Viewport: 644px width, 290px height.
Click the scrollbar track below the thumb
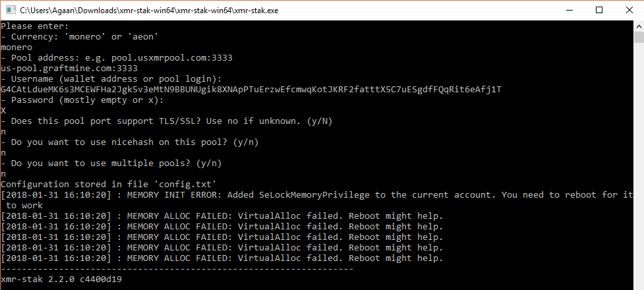coord(639,164)
